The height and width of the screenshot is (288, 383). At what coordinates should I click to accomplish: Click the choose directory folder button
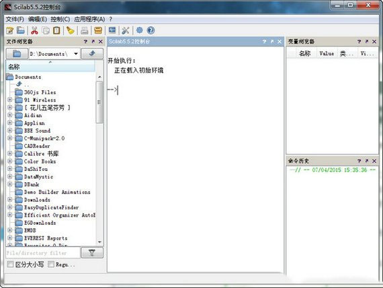click(17, 54)
